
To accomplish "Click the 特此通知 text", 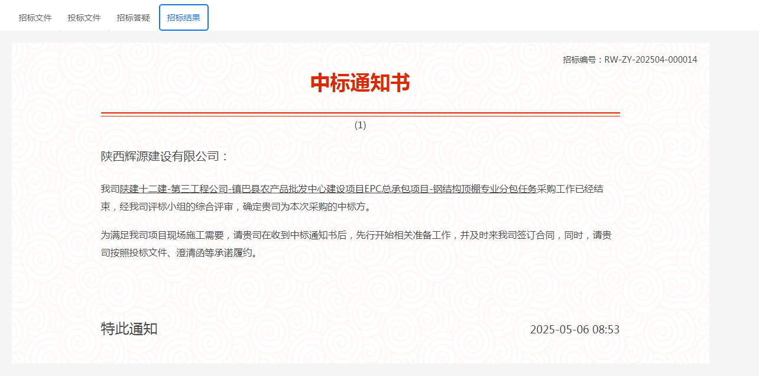I will tap(129, 329).
